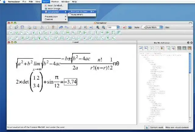Image resolution: width=195 pixels, height=132 pixels.
Task: Click the red alpha Insert Symbol toolbar icon
Action: (x=124, y=27)
